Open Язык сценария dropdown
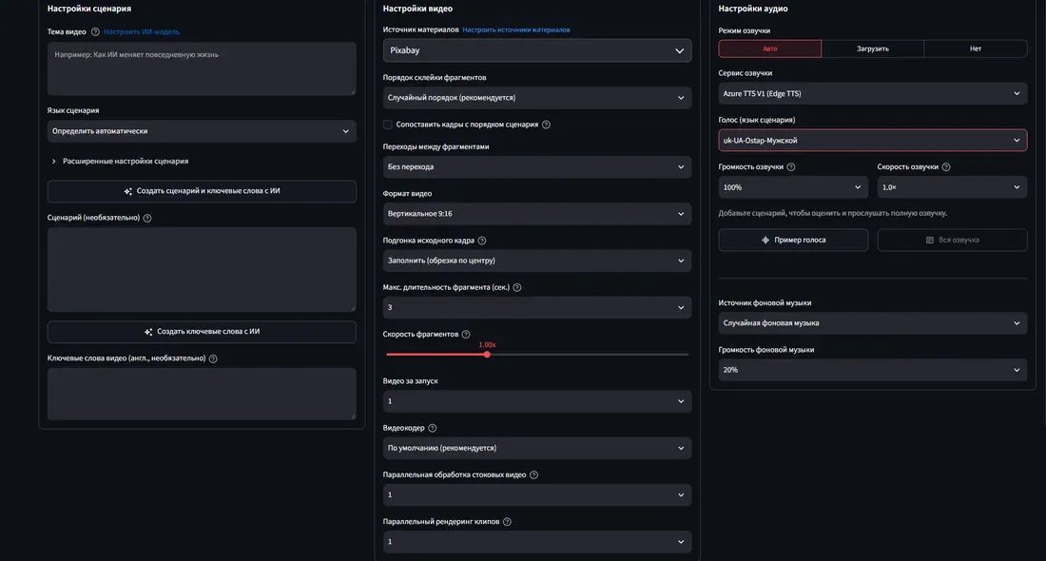The width and height of the screenshot is (1046, 561). coord(202,131)
